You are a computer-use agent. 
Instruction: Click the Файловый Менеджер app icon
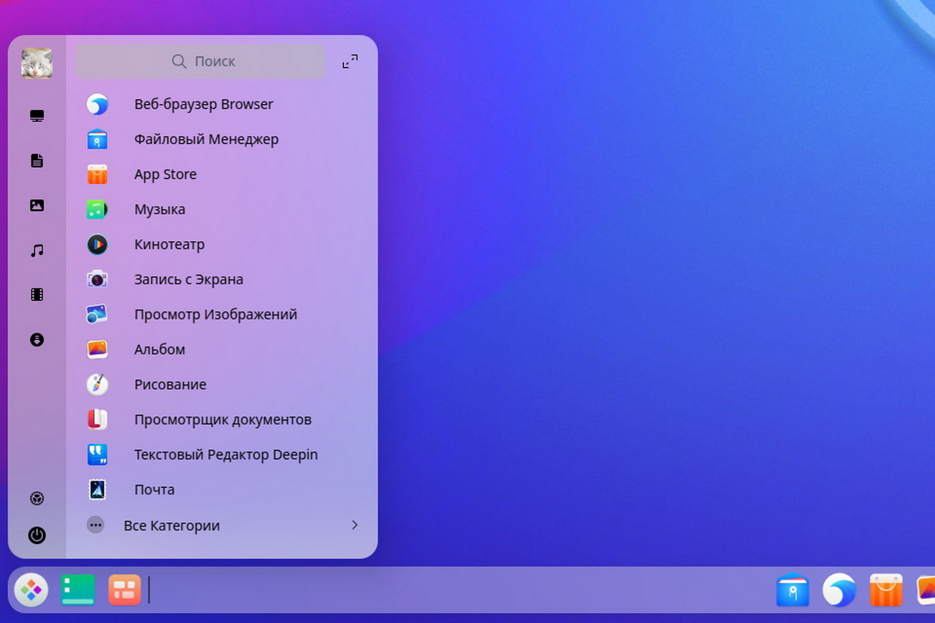tap(97, 139)
